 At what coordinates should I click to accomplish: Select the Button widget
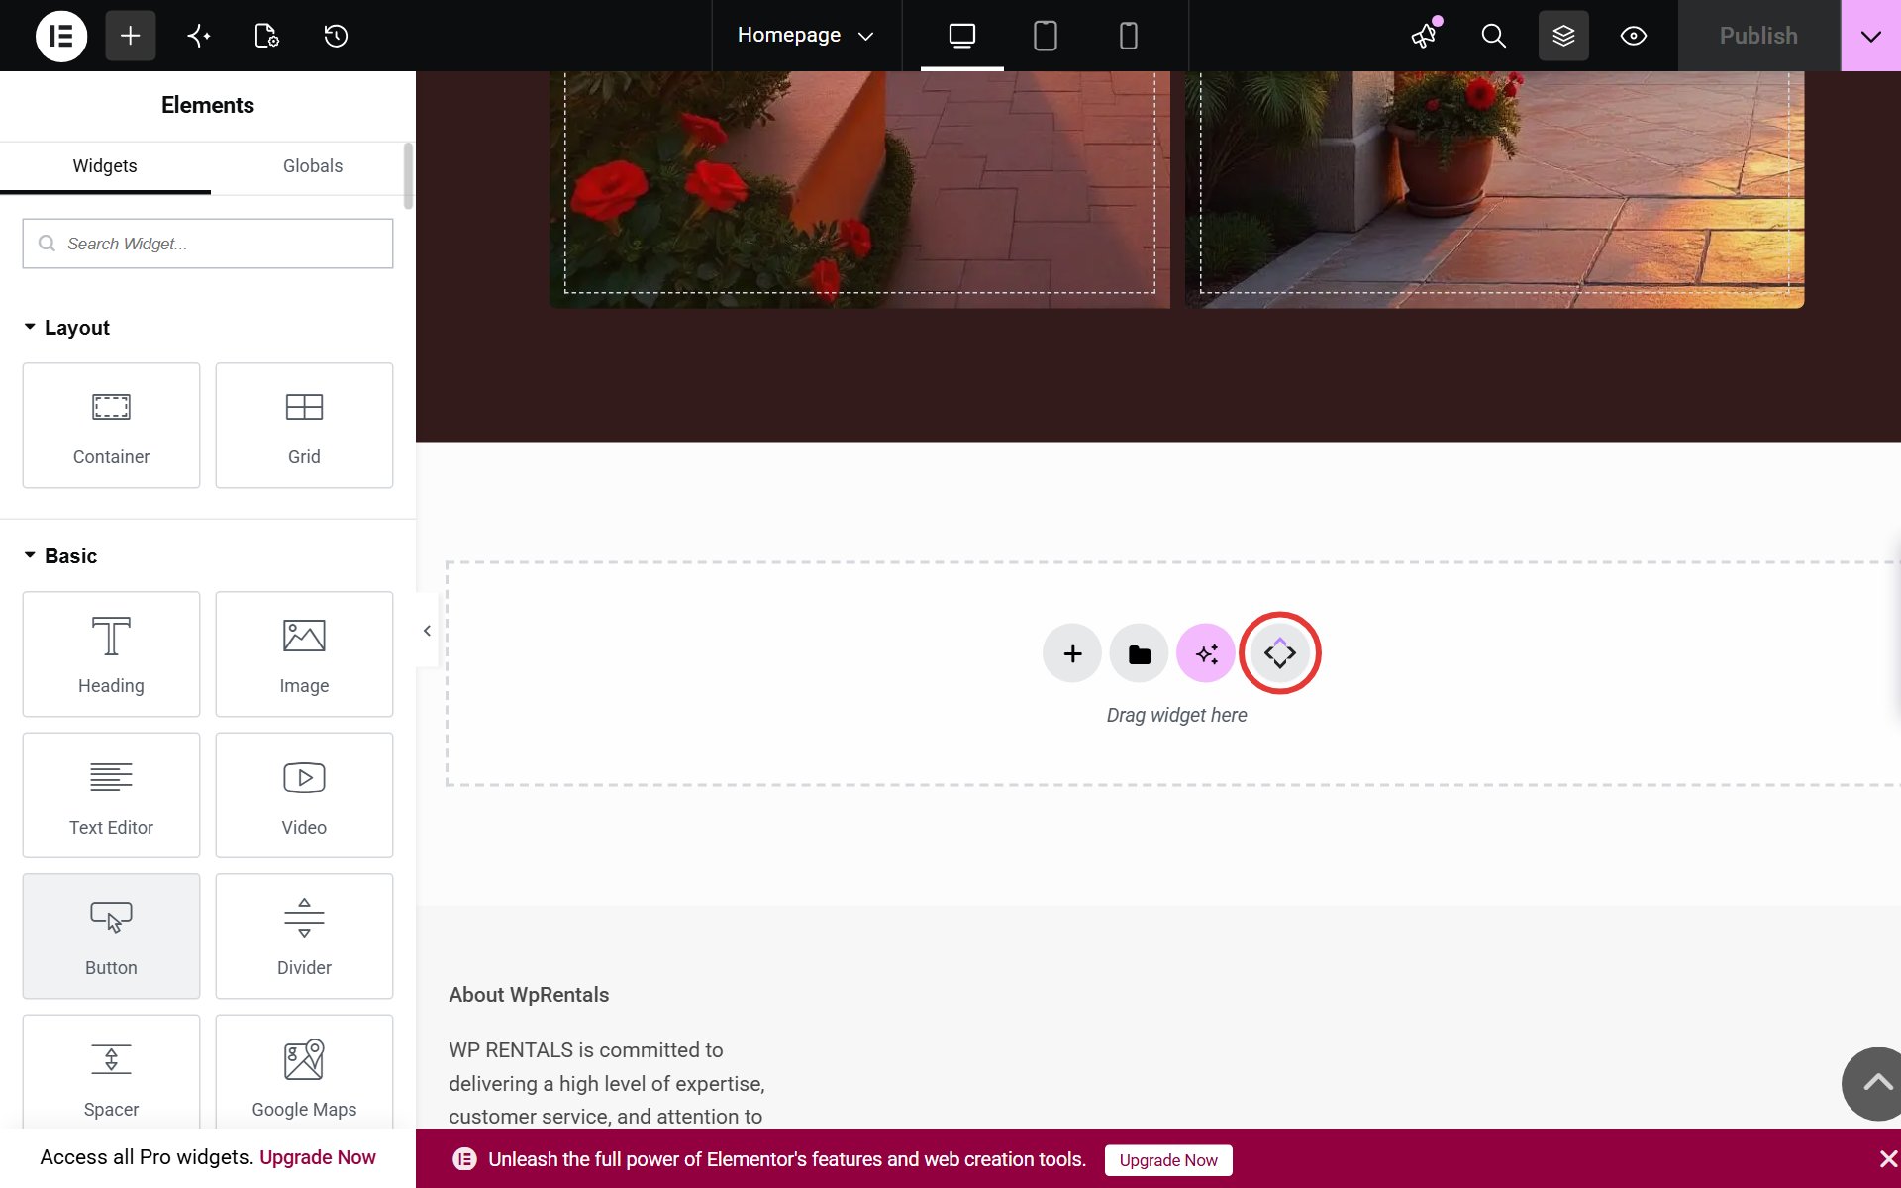pos(111,937)
